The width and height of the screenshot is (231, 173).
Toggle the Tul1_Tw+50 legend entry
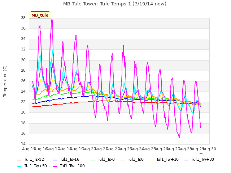tap(32, 166)
